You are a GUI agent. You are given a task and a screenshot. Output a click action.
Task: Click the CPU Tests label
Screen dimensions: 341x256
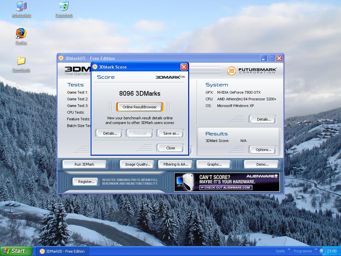[76, 112]
